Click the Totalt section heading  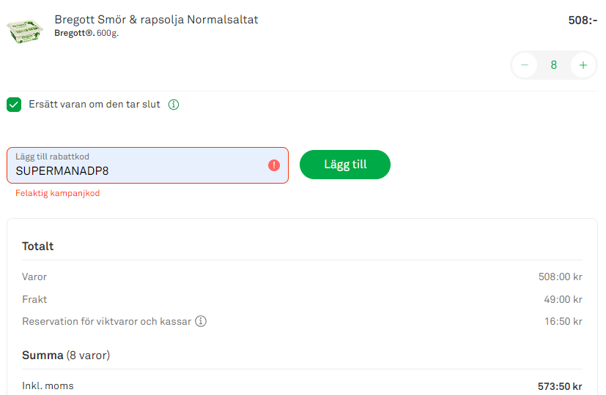click(x=38, y=247)
